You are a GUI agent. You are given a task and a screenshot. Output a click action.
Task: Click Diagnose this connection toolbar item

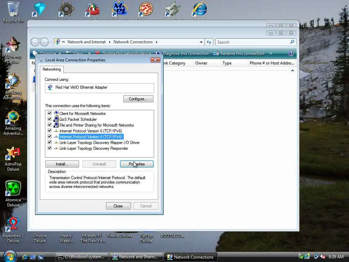coord(182,54)
